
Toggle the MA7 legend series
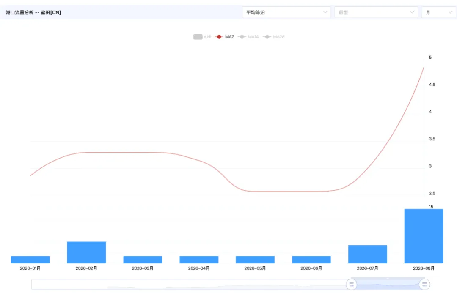click(224, 37)
